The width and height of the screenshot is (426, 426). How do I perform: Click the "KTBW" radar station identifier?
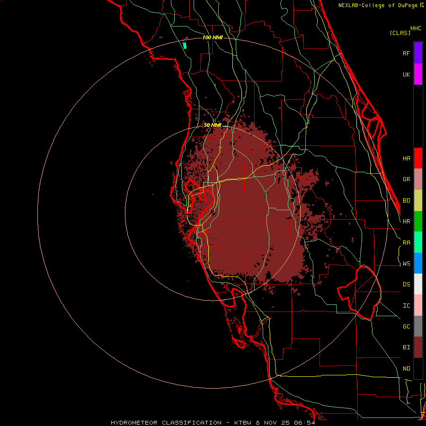tap(243, 423)
